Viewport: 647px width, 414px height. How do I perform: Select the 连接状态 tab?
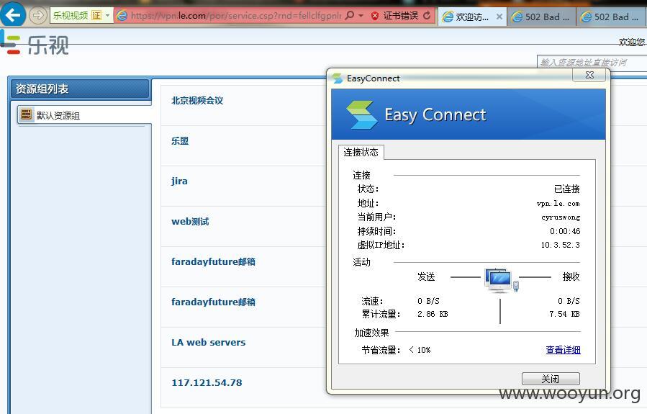point(361,152)
